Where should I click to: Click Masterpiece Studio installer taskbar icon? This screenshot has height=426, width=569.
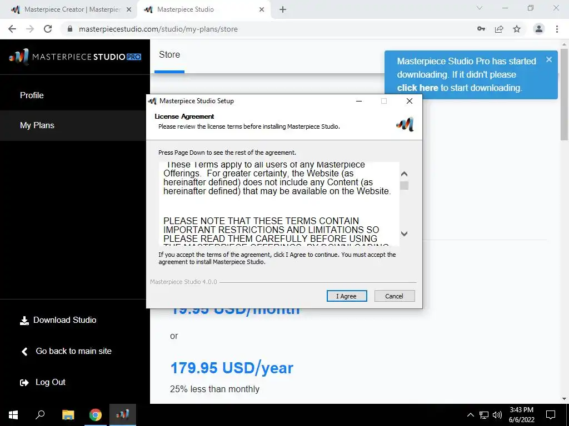(x=123, y=415)
